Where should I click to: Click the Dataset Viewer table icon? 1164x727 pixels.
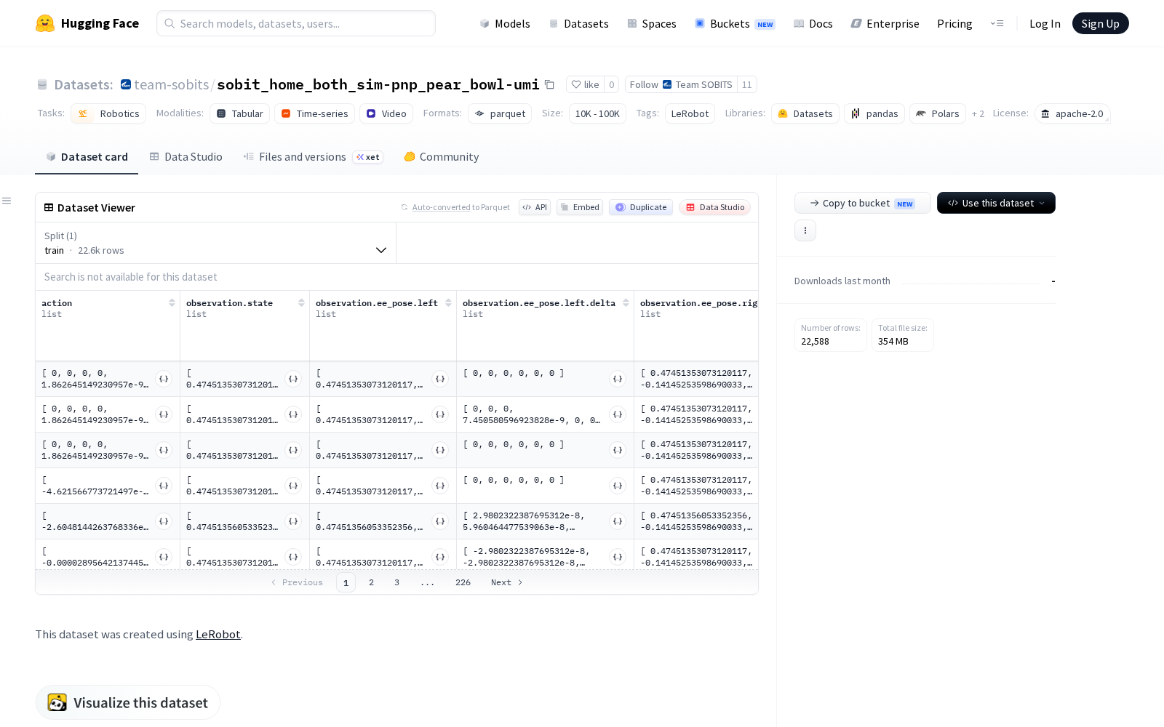[49, 207]
